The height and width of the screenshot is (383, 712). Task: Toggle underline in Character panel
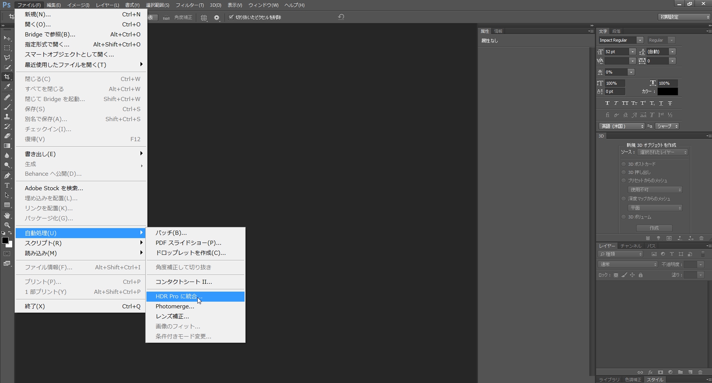pyautogui.click(x=661, y=103)
